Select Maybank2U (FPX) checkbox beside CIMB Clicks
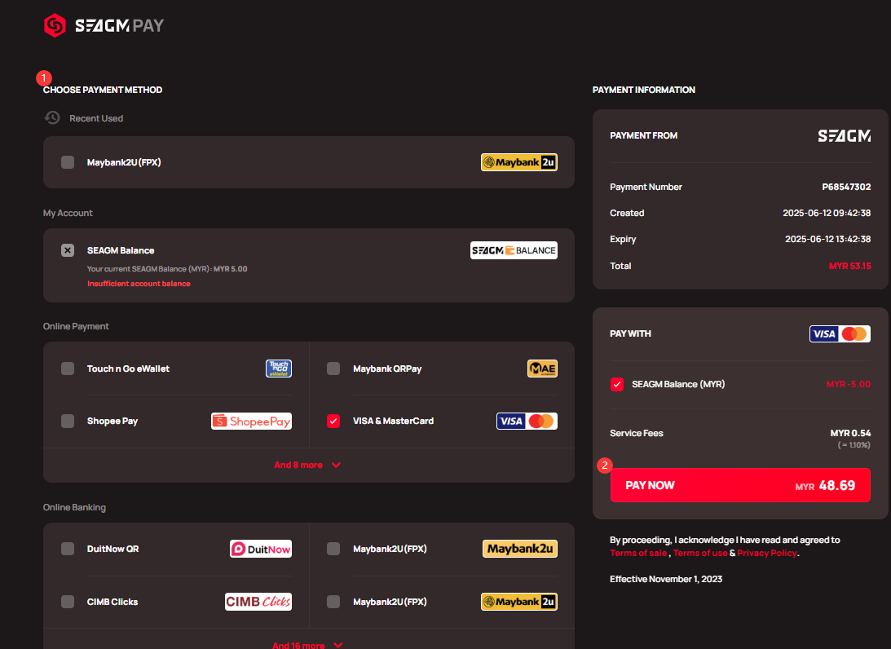Screen dimensions: 891x649 333,601
